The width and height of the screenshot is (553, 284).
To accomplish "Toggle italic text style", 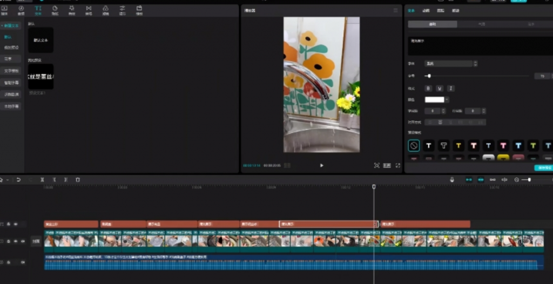I will point(450,88).
